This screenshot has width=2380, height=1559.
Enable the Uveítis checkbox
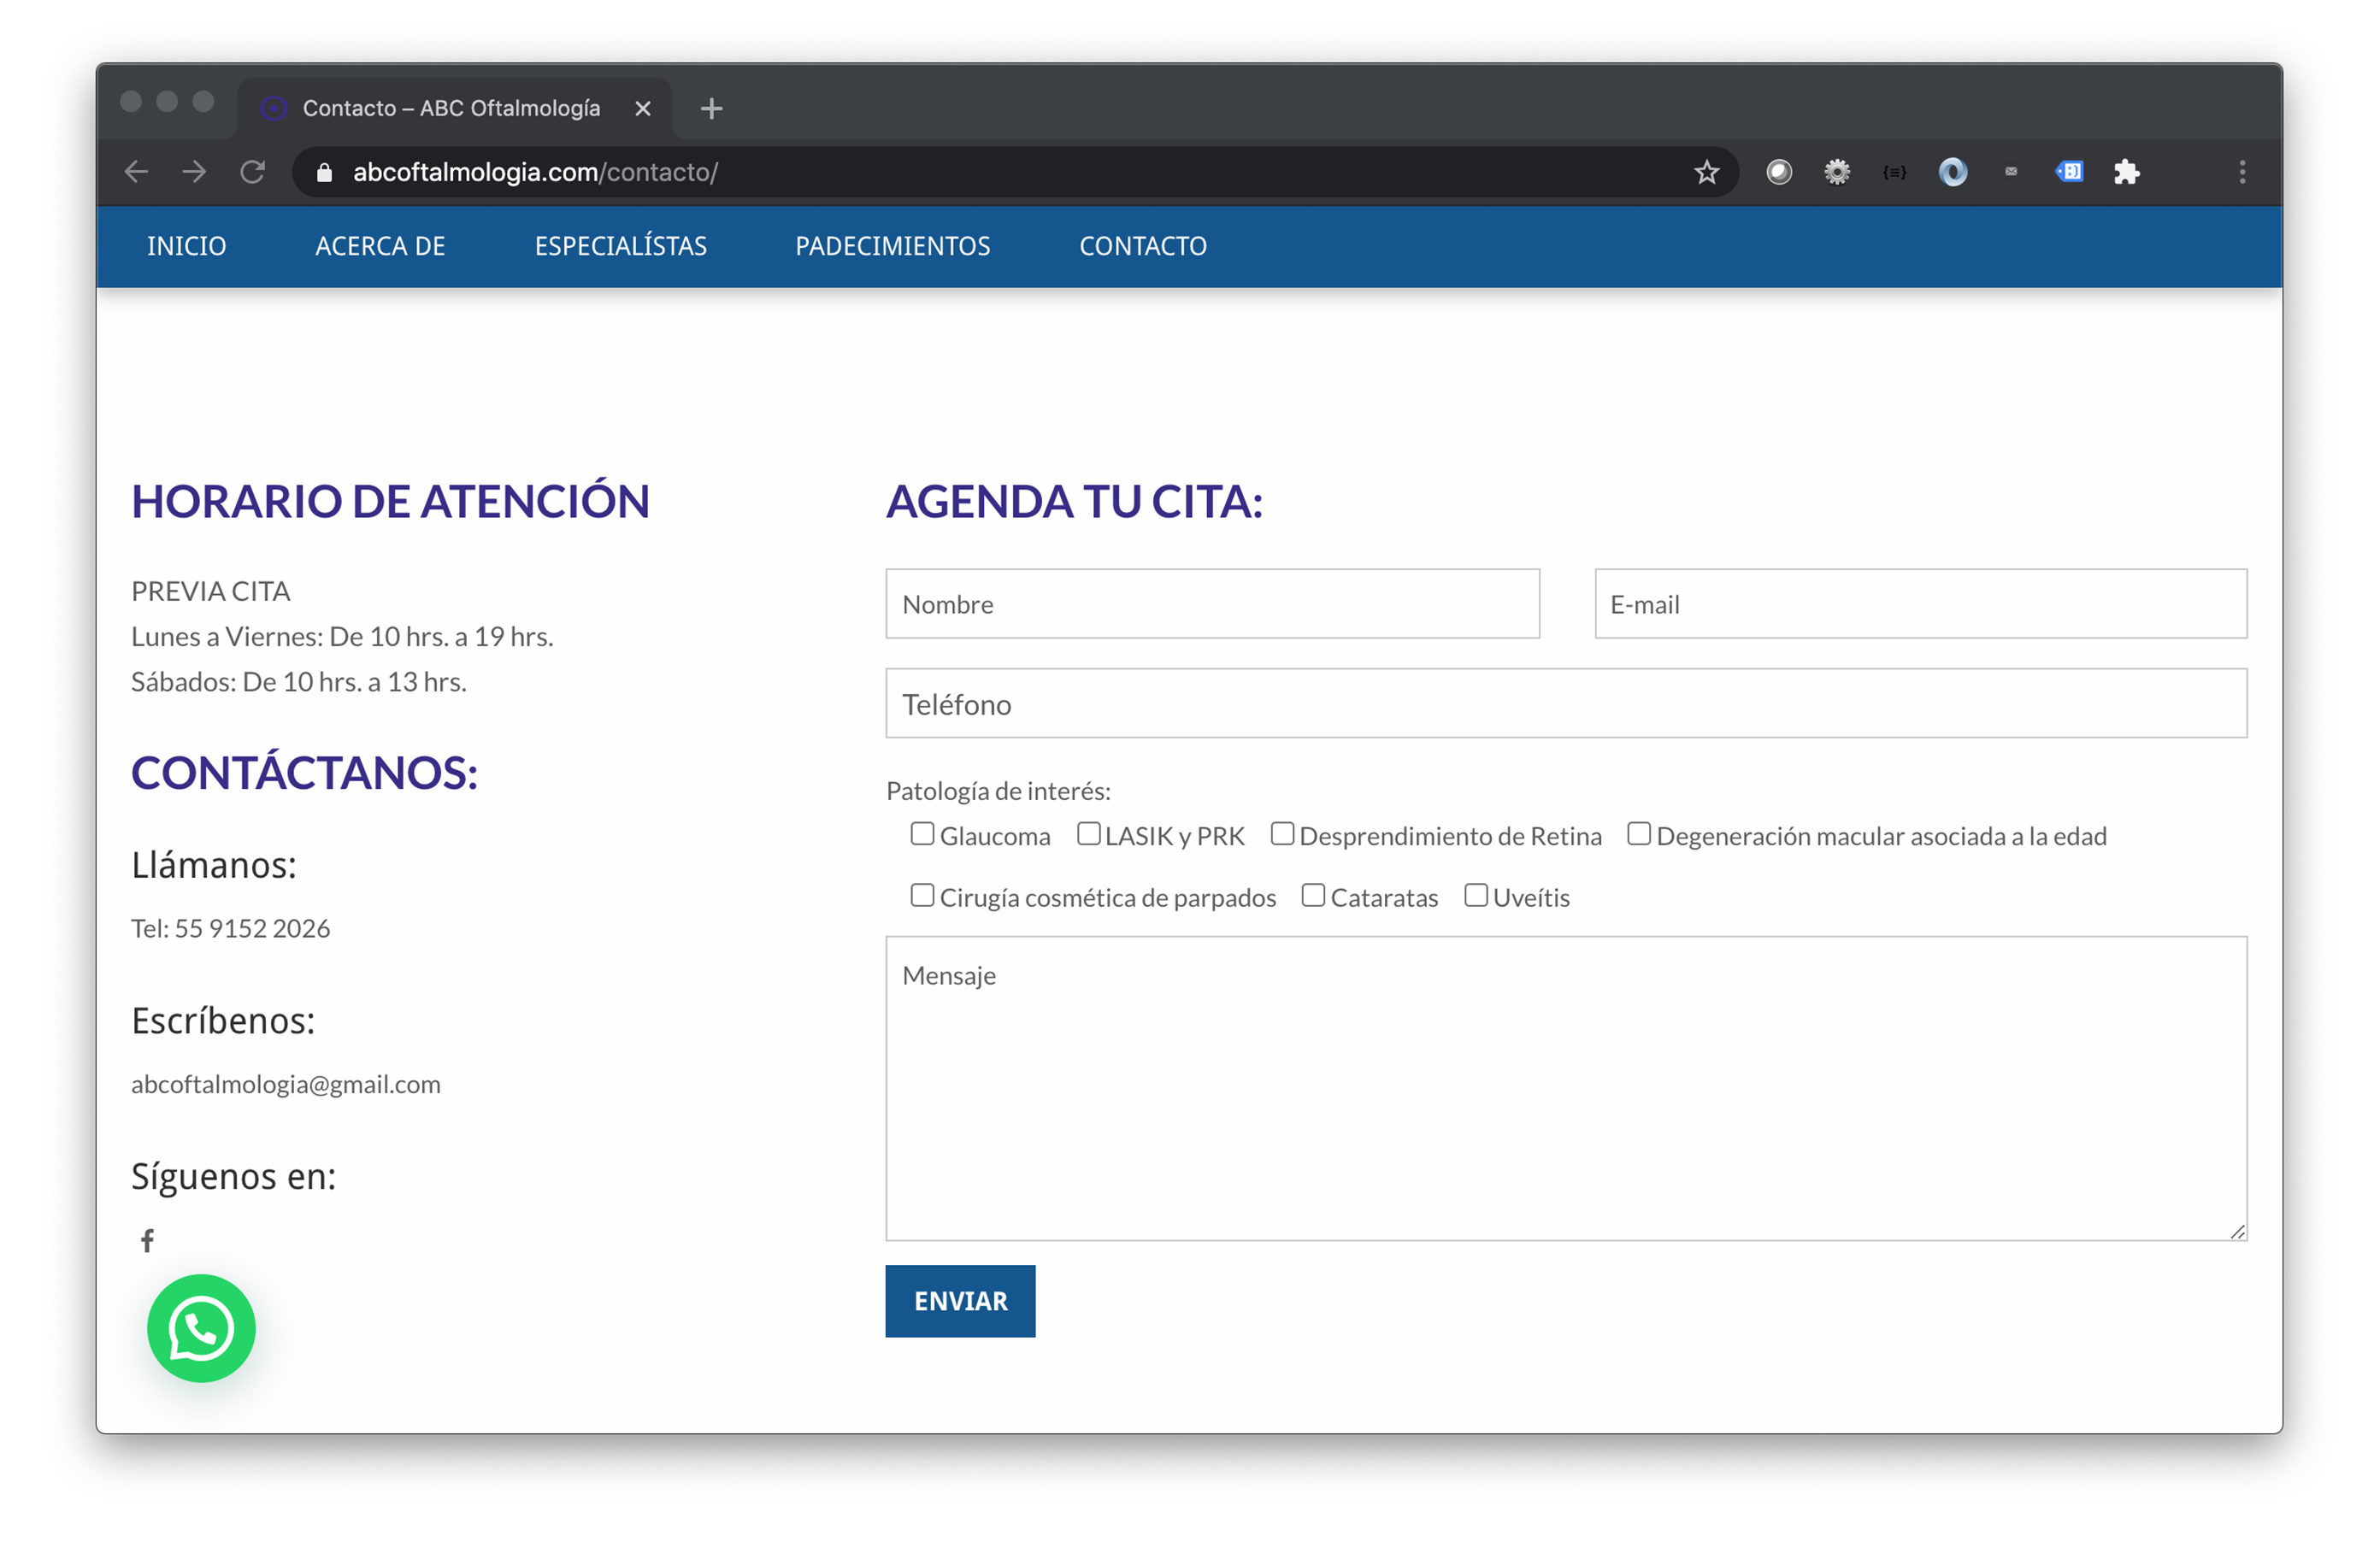pyautogui.click(x=1475, y=895)
